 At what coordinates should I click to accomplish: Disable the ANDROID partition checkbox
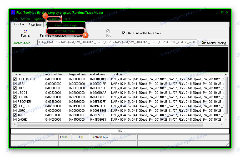tap(15, 115)
